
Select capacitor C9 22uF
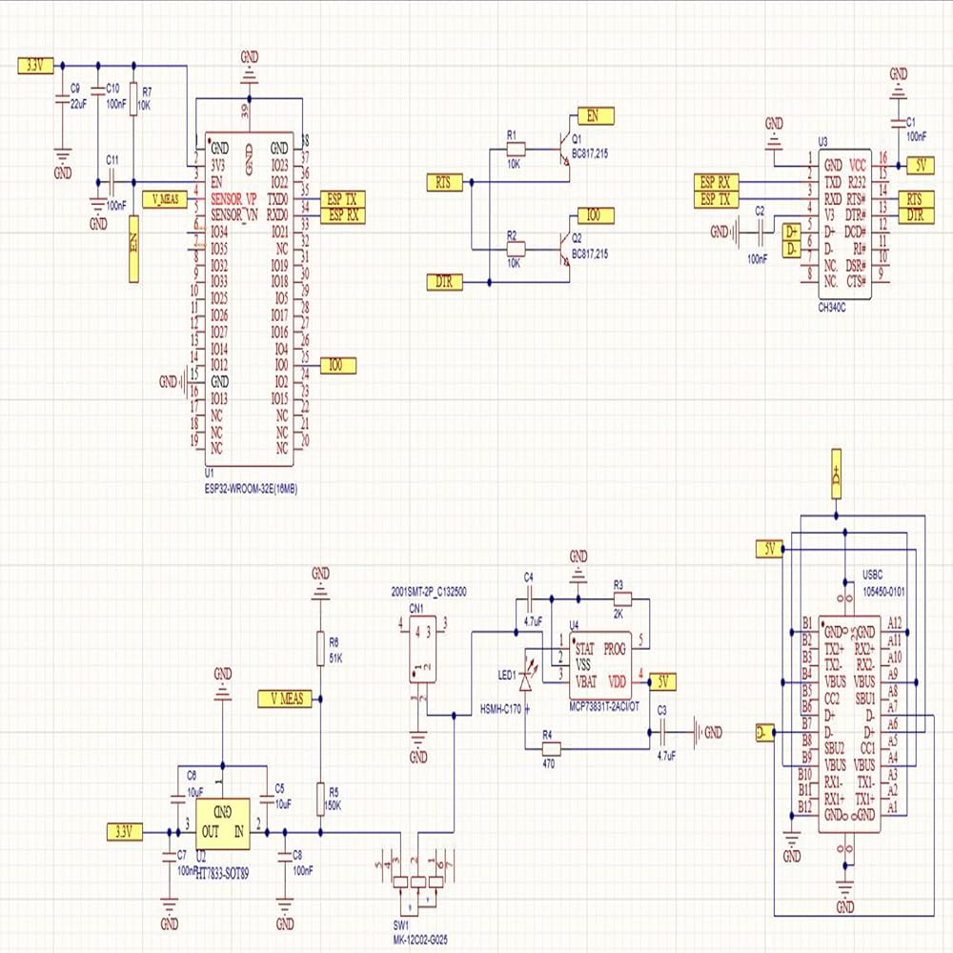(x=62, y=100)
